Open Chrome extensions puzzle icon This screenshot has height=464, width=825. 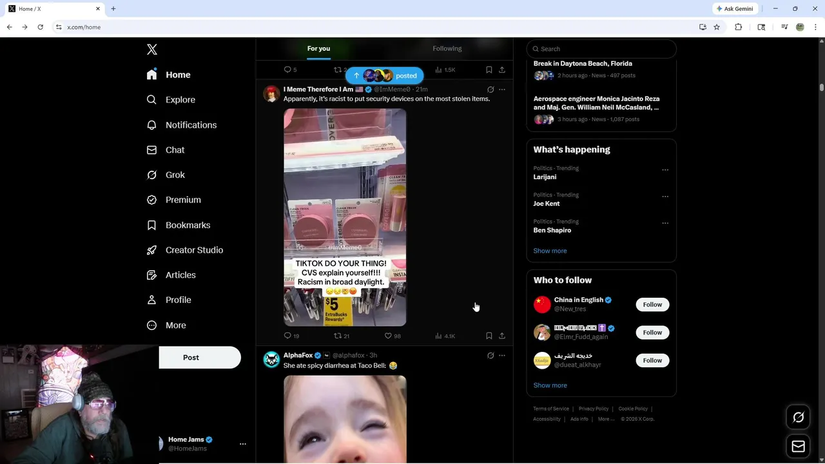pyautogui.click(x=739, y=27)
